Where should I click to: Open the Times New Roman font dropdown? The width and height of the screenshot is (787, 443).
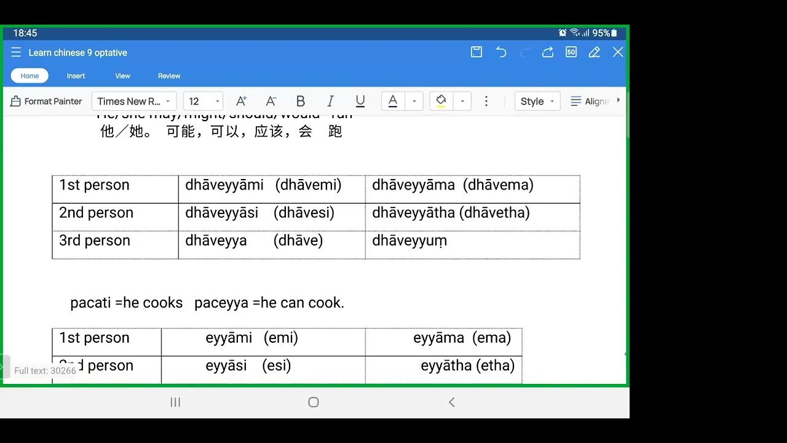click(x=134, y=102)
